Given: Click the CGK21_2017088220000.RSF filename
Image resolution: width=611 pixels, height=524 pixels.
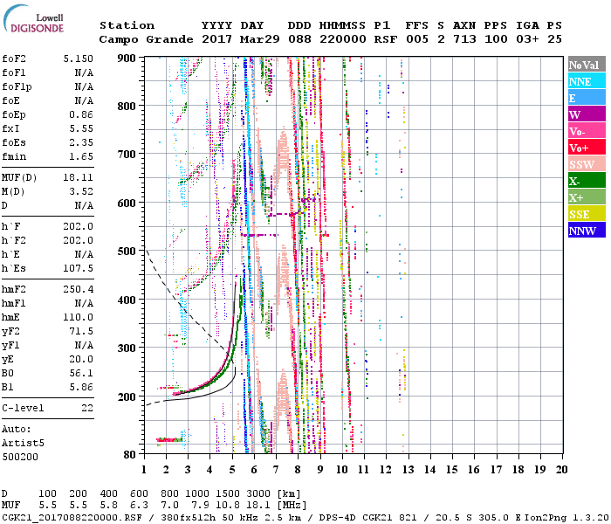Looking at the screenshot, I should [72, 517].
